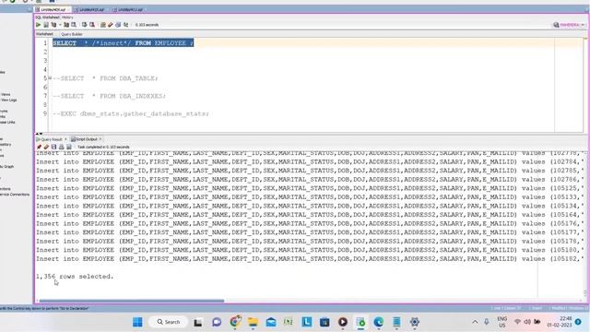Select the Script Output tab

coord(84,139)
